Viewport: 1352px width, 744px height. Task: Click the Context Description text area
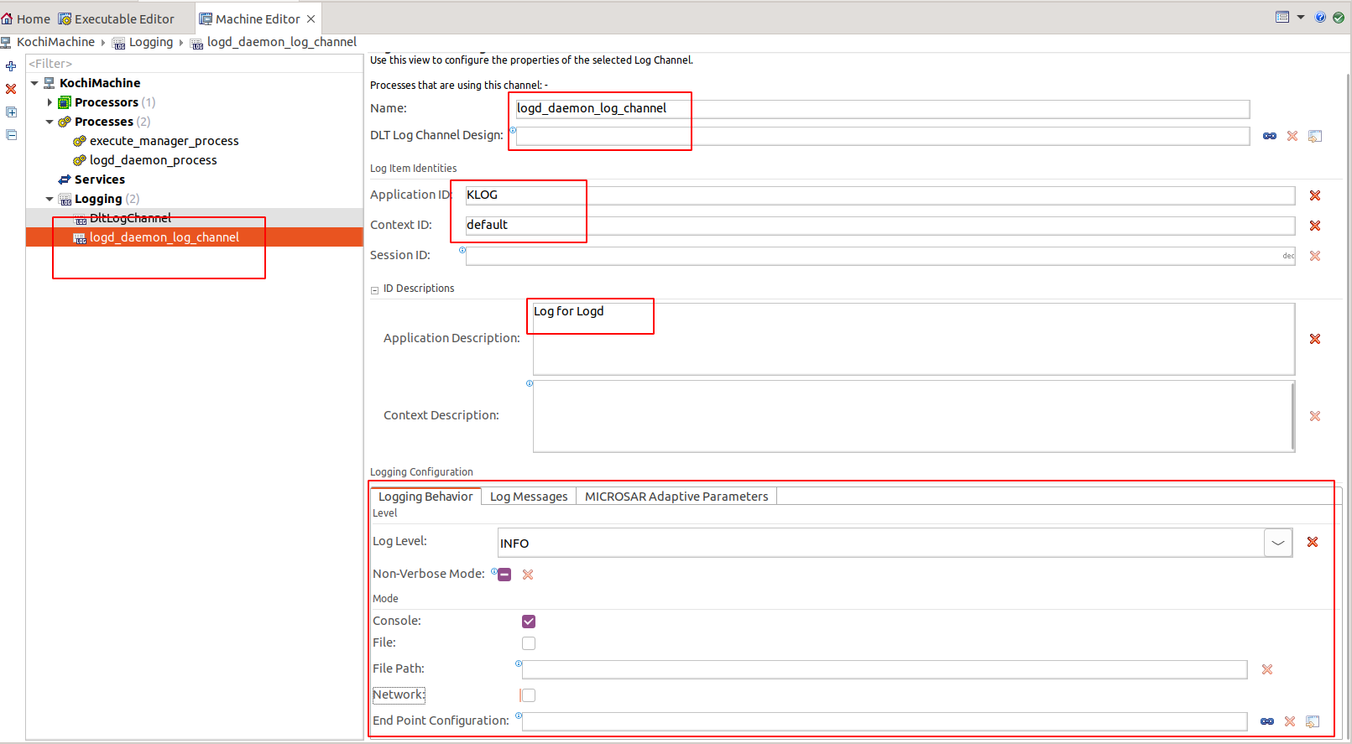(x=913, y=416)
